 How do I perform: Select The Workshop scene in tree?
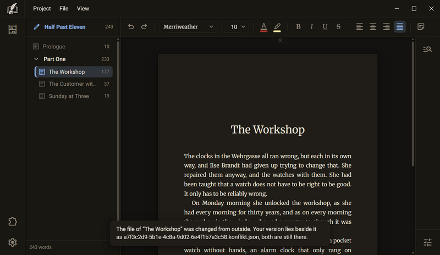pyautogui.click(x=74, y=72)
